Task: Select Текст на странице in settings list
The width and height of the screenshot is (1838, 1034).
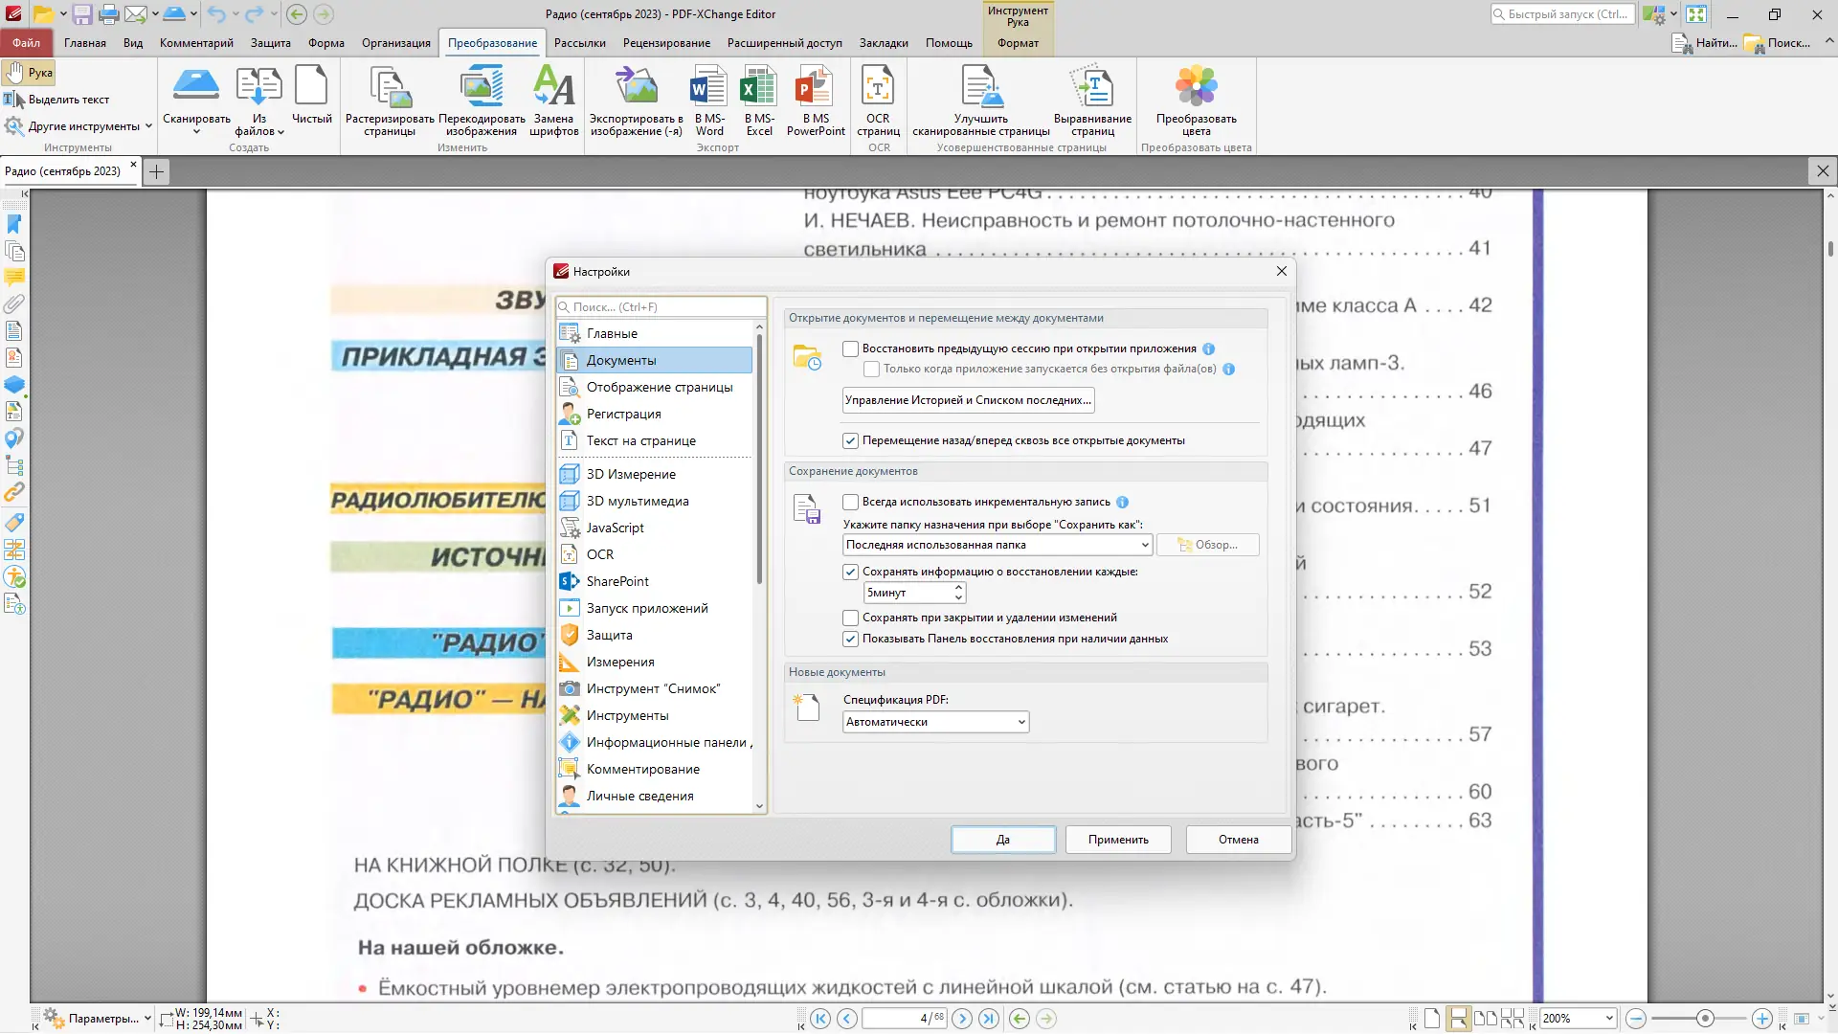Action: (639, 440)
